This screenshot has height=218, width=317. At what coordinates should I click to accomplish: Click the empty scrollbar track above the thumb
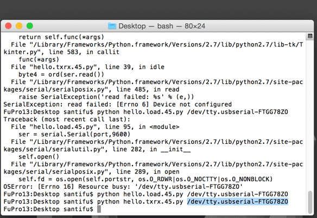tap(310, 115)
